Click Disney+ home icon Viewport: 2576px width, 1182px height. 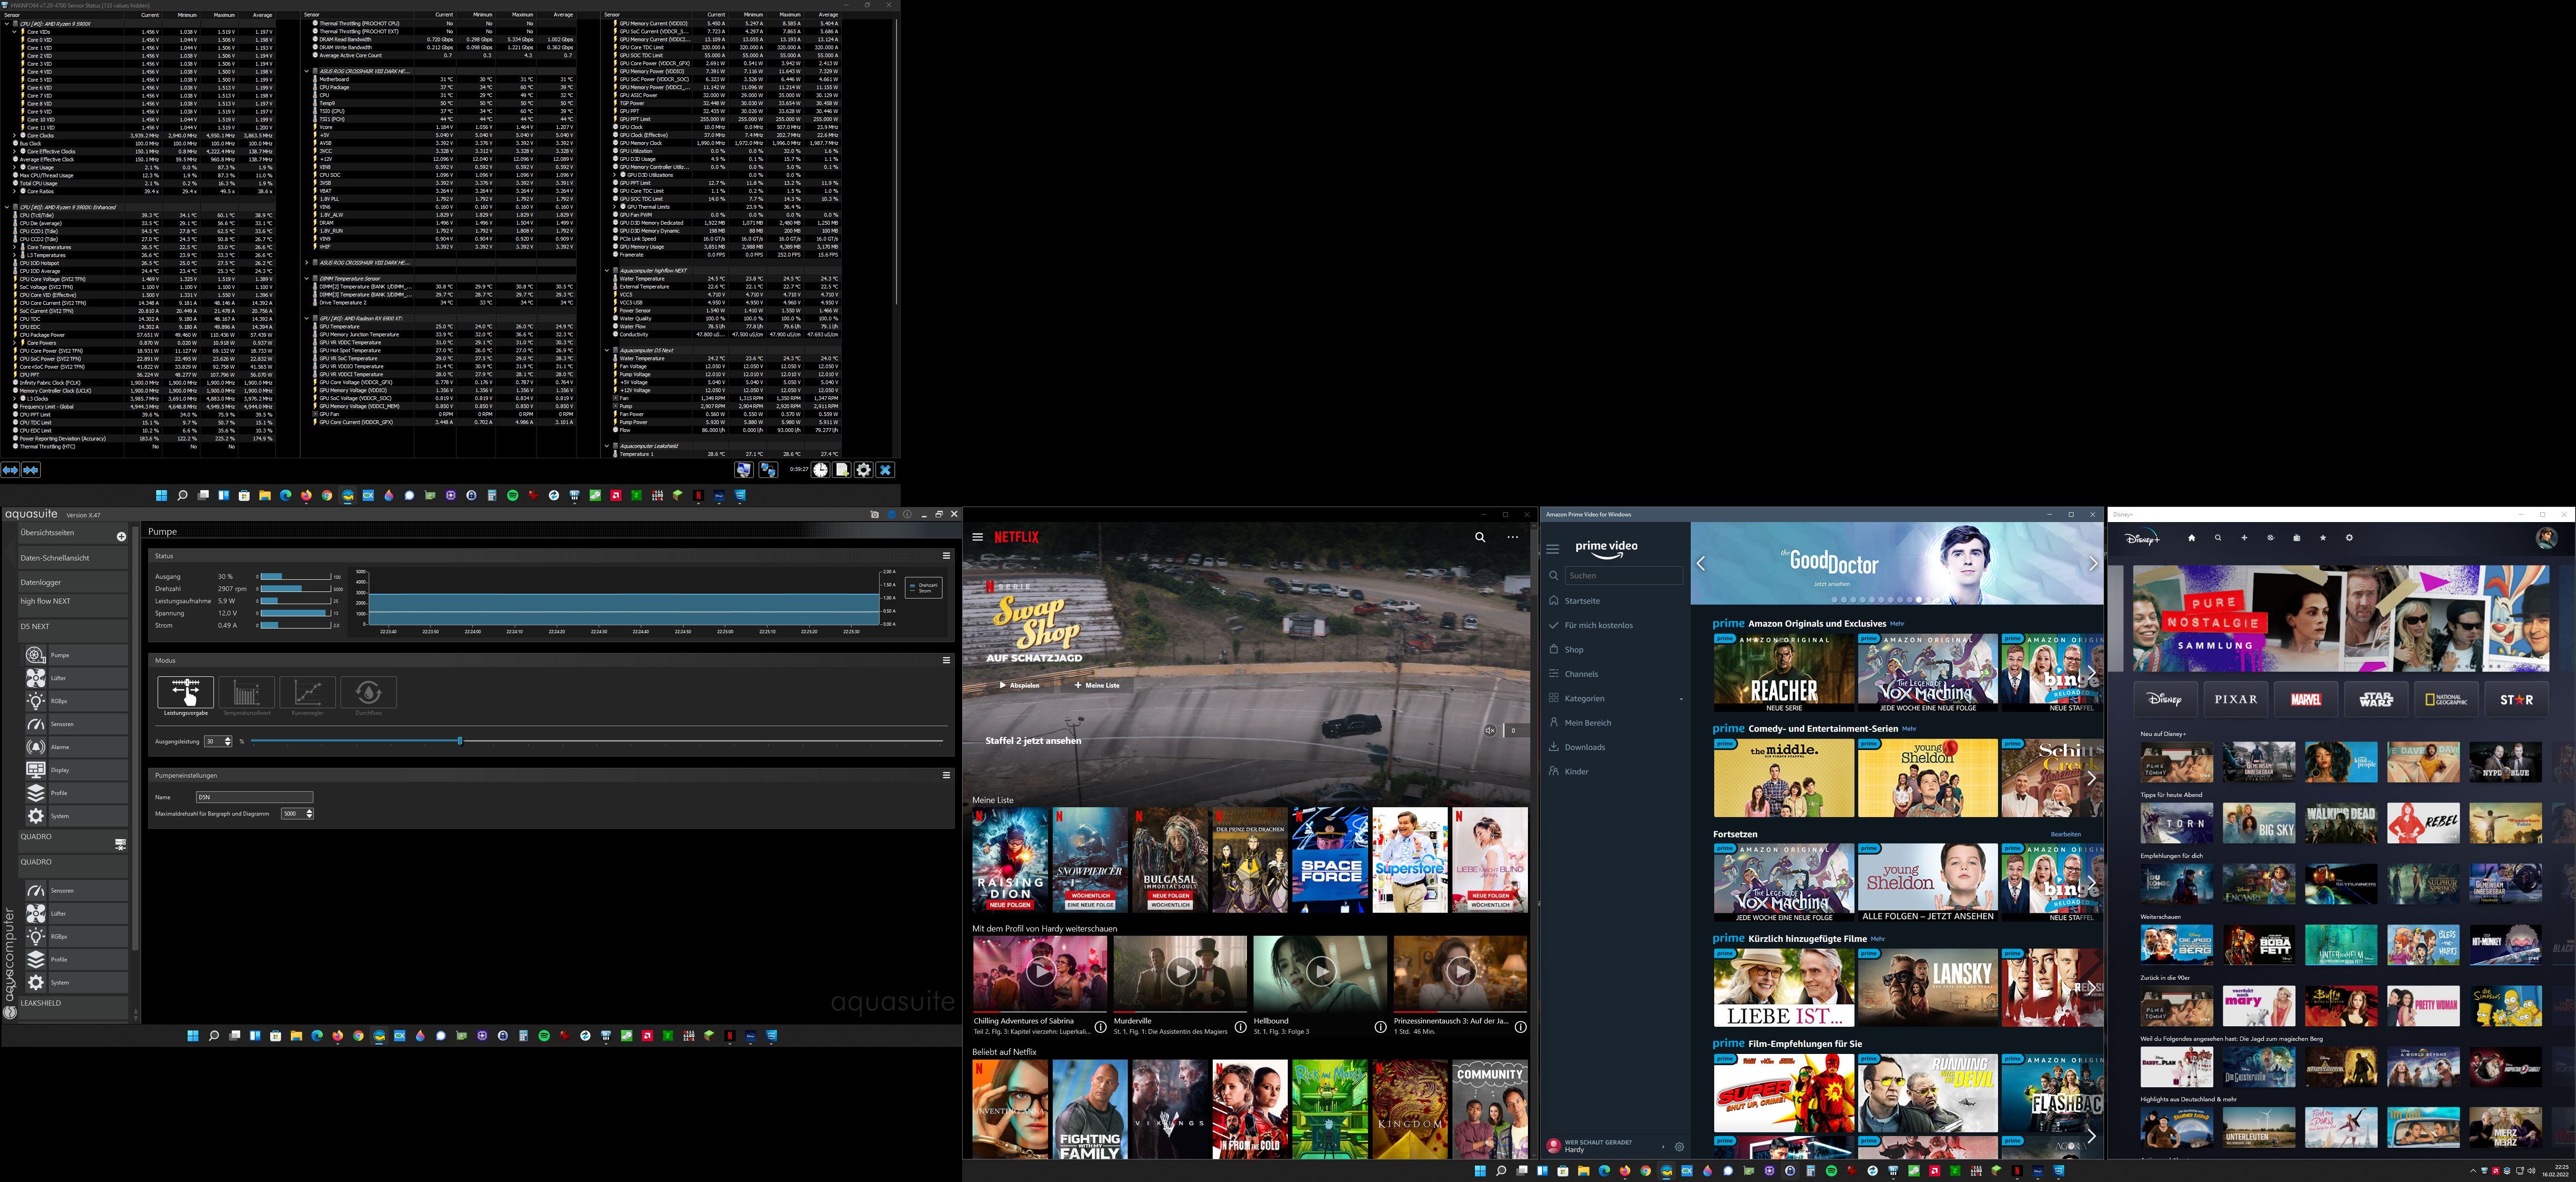pyautogui.click(x=2191, y=538)
